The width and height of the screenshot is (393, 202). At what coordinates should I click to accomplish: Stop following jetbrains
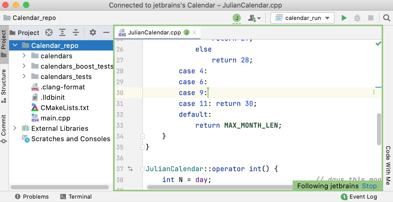click(x=369, y=186)
